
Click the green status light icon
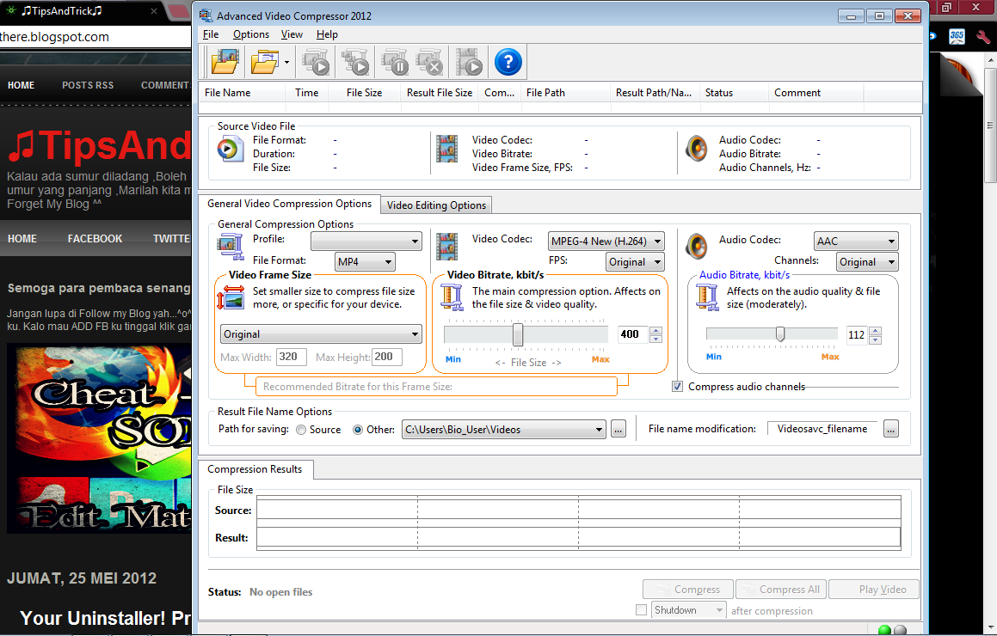point(883,630)
